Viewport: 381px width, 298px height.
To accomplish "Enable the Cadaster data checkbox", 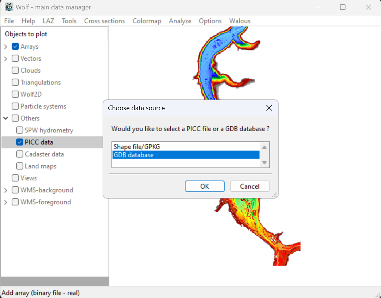I will click(20, 154).
